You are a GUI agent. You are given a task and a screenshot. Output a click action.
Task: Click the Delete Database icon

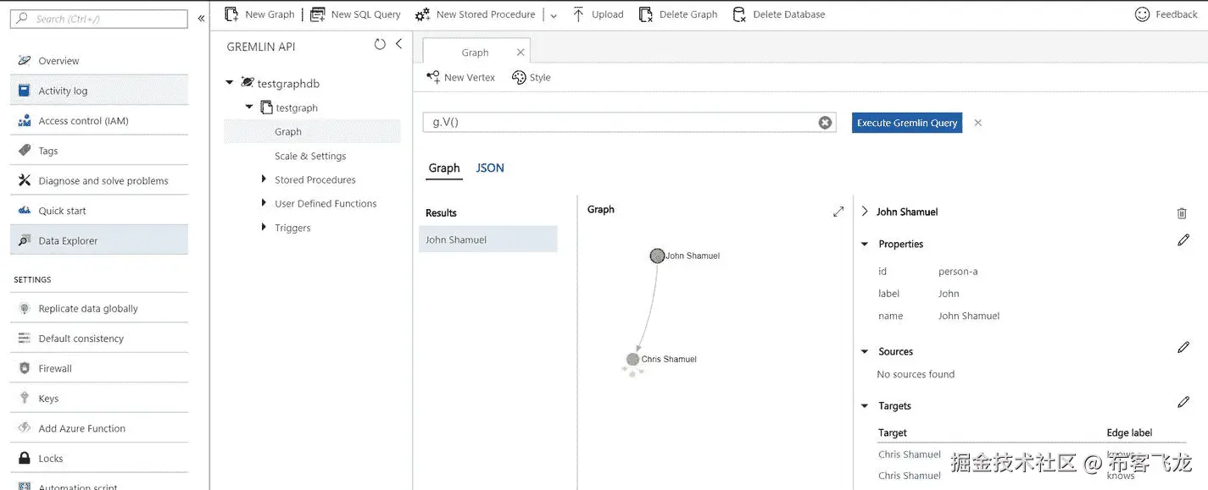[x=739, y=14]
